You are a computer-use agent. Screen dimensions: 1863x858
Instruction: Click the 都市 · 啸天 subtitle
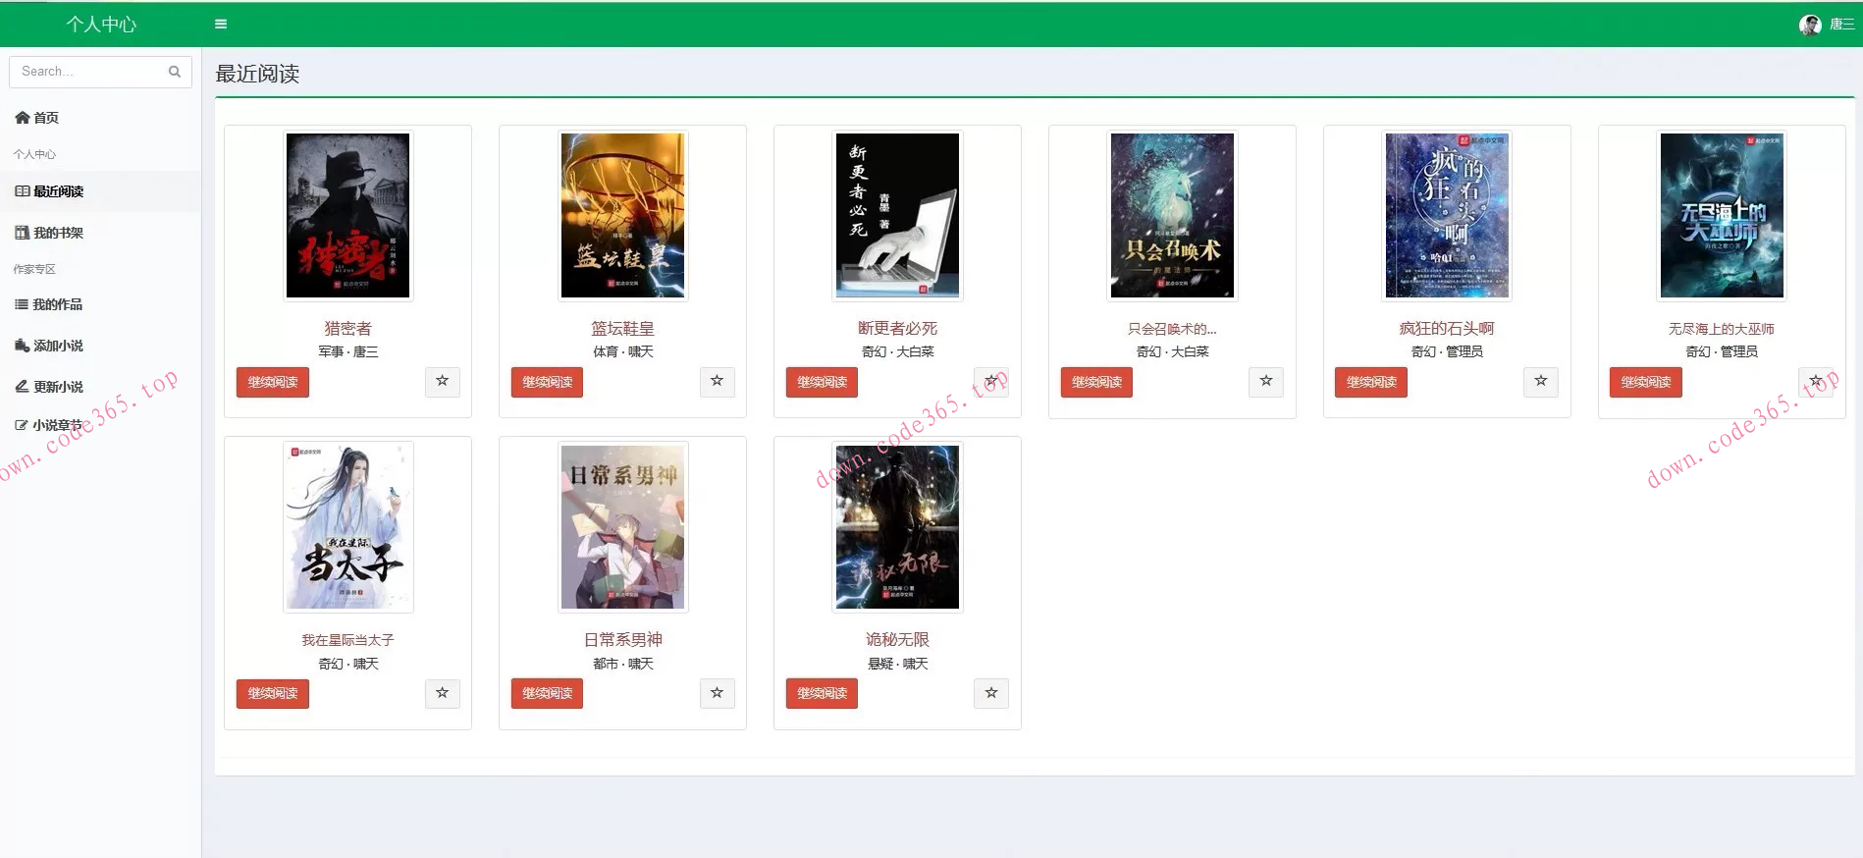coord(622,664)
